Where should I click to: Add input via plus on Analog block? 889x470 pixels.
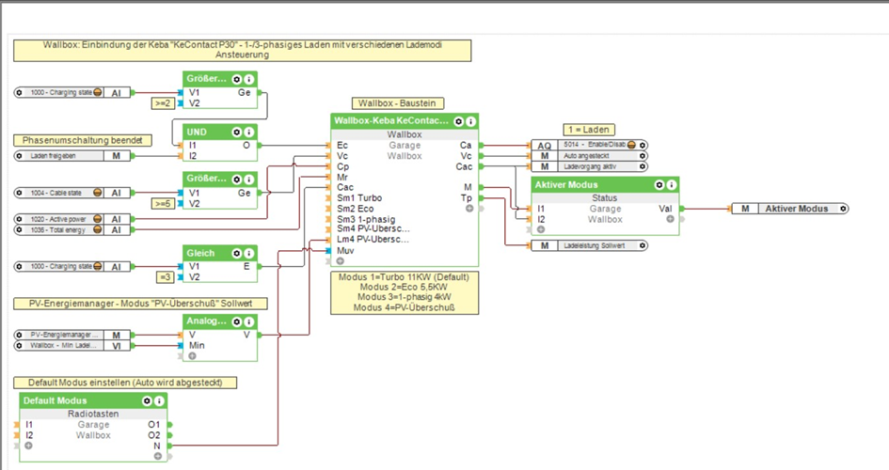[192, 356]
